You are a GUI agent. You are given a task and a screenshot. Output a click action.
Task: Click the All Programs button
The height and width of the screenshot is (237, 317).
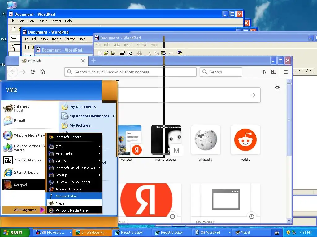[24, 210]
